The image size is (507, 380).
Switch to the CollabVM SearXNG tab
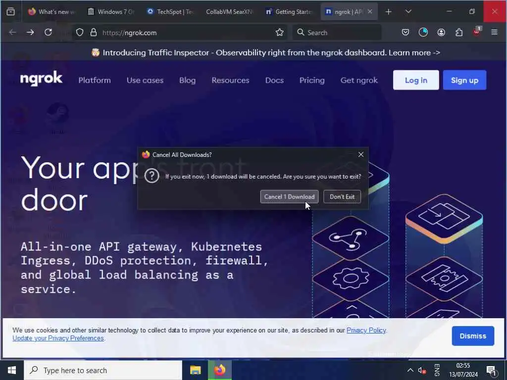[229, 12]
